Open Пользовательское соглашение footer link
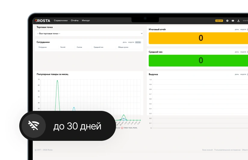The height and width of the screenshot is (160, 248). (227, 150)
